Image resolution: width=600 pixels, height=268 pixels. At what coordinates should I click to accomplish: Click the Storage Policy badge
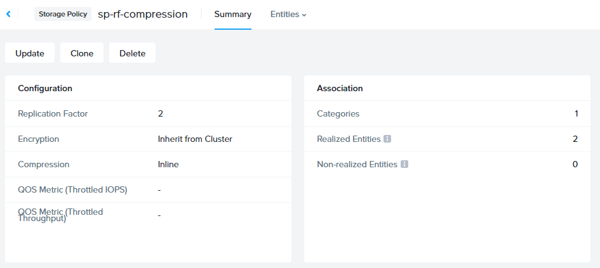63,14
